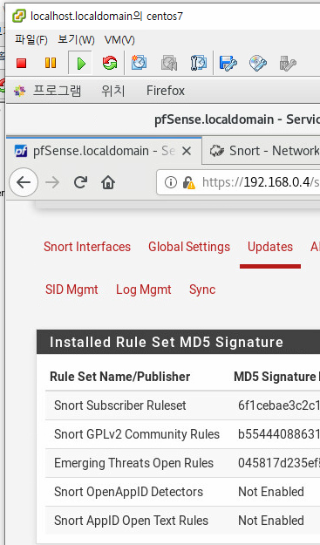Select the Snort Subscriber Ruleset row name

[119, 405]
